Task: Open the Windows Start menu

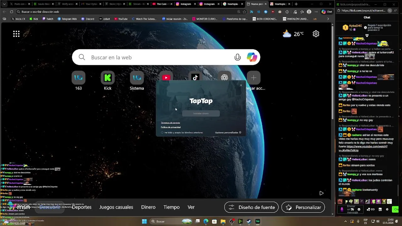Action: click(x=144, y=221)
